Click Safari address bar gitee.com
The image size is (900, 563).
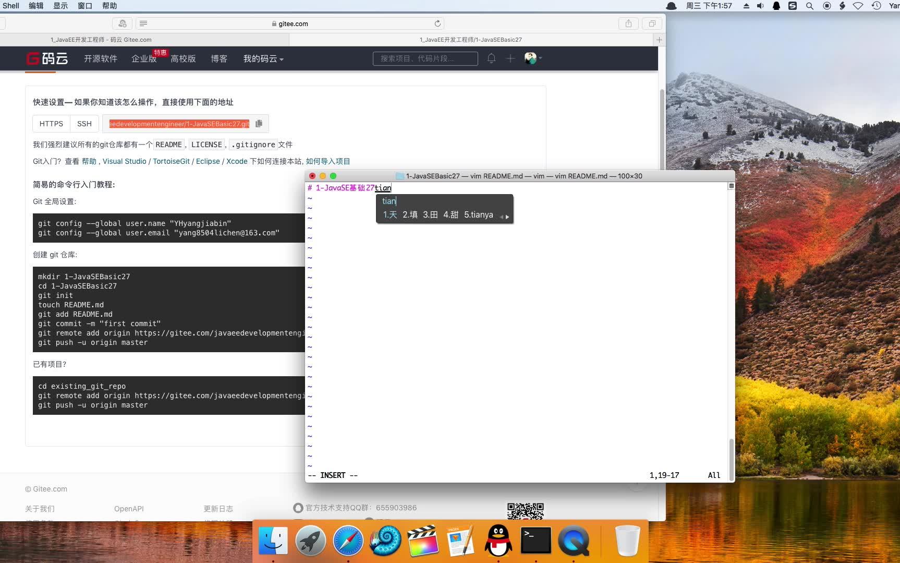(290, 23)
